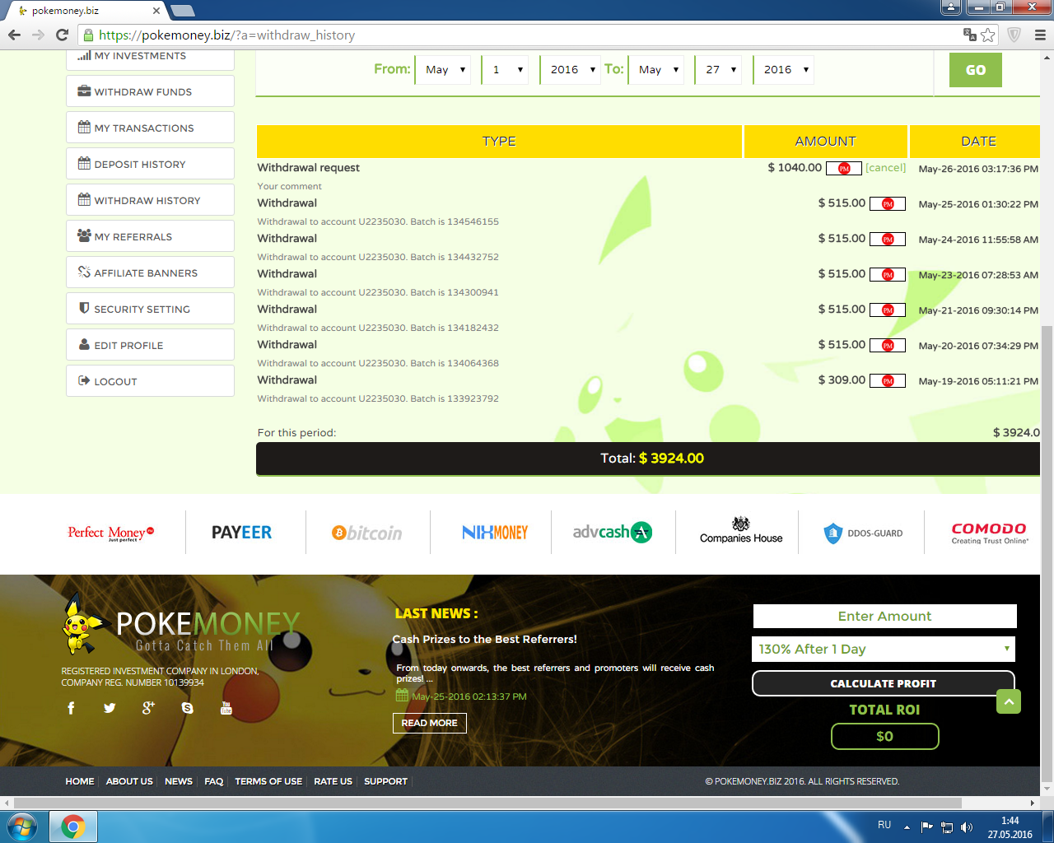Open the From year dropdown showing 2016
Viewport: 1054px width, 843px height.
click(x=570, y=70)
